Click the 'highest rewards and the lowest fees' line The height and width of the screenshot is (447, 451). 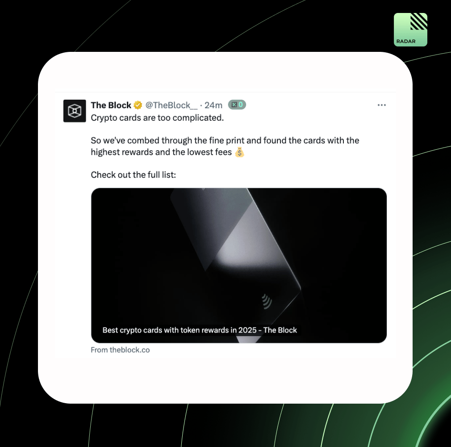161,152
